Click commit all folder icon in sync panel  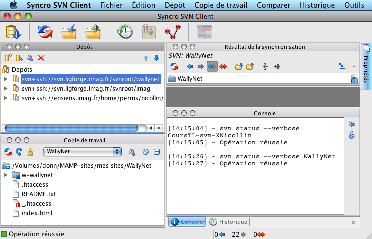tap(250, 66)
